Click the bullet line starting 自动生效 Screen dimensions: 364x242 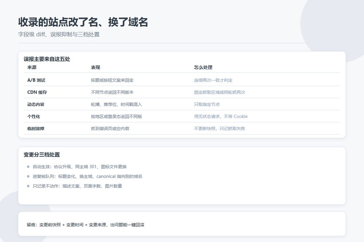click(79, 167)
